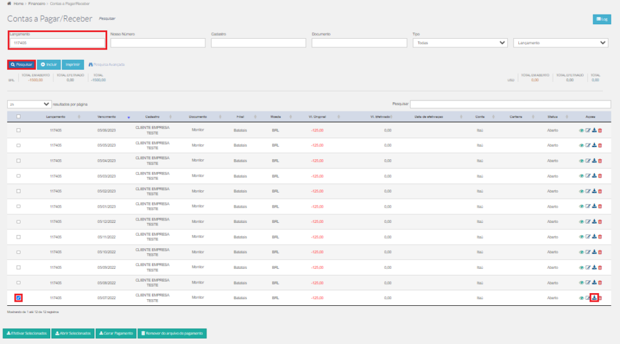The width and height of the screenshot is (620, 344).
Task: Focus the table Pesquisar search box
Action: [510, 104]
